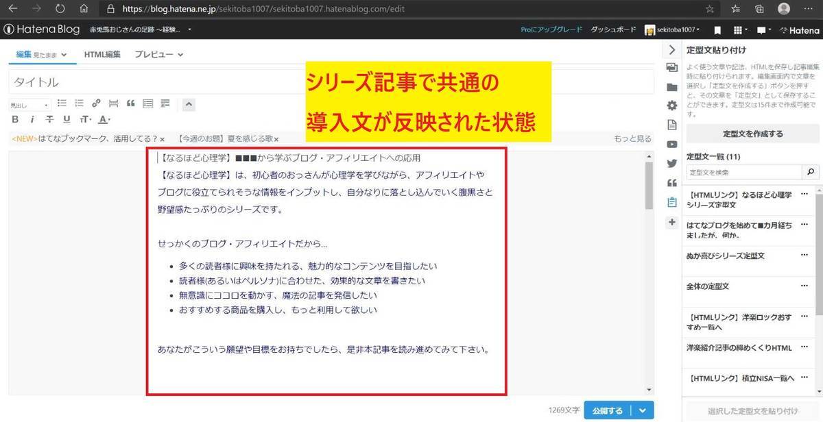Viewport: 823px width, 422px height.
Task: Open the post settings gear panel
Action: 672,105
